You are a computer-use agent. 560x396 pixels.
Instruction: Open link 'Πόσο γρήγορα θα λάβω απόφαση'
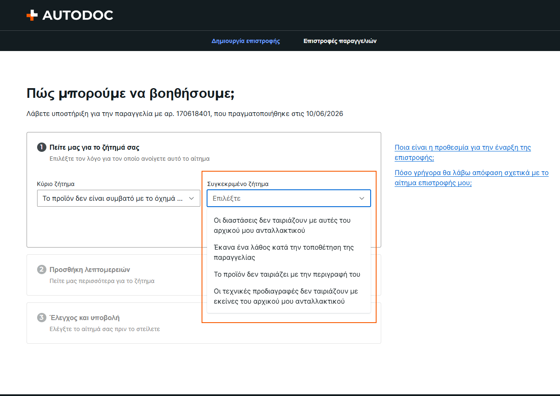pyautogui.click(x=471, y=178)
